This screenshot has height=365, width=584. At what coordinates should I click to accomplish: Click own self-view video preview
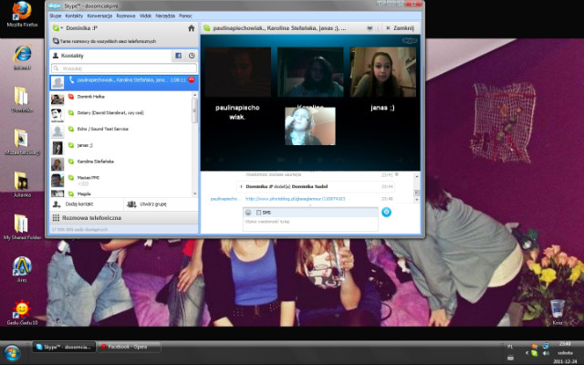[310, 126]
